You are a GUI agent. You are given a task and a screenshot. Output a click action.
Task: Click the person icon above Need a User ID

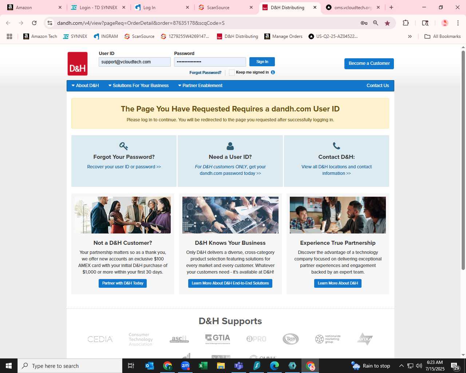pyautogui.click(x=230, y=146)
